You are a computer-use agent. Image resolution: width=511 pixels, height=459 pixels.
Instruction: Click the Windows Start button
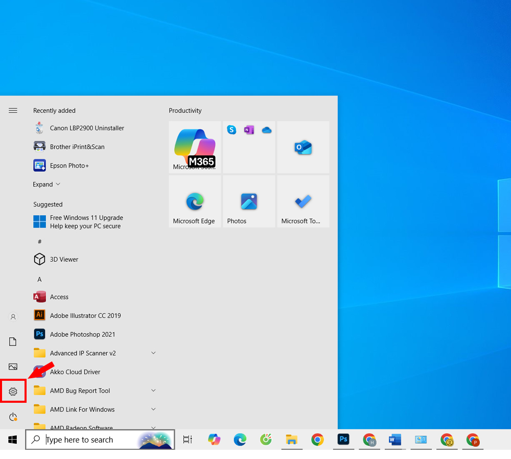pyautogui.click(x=13, y=440)
